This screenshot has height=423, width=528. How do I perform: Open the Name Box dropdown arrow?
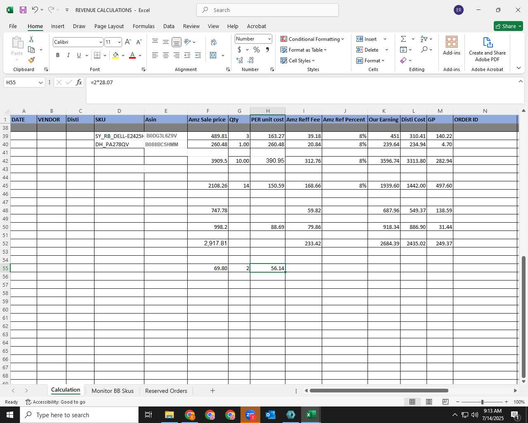pyautogui.click(x=40, y=83)
